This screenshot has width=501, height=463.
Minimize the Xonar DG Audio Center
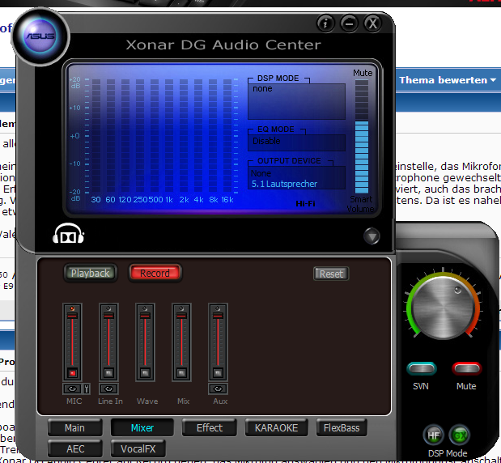[349, 23]
